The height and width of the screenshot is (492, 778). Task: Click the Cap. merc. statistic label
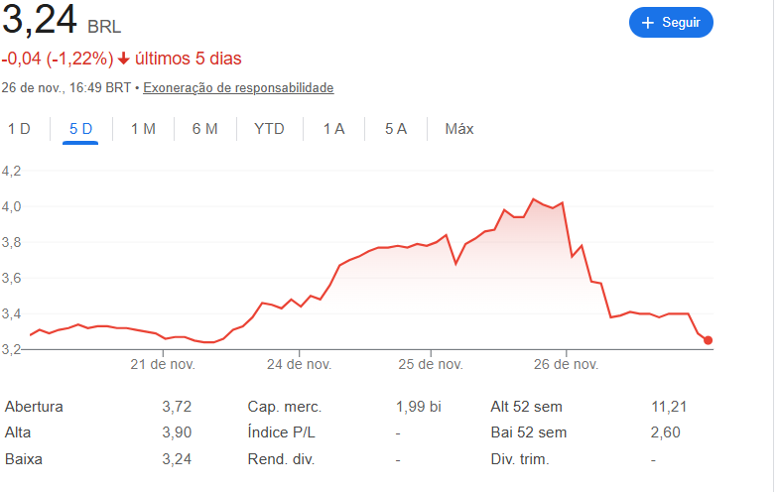pyautogui.click(x=285, y=407)
